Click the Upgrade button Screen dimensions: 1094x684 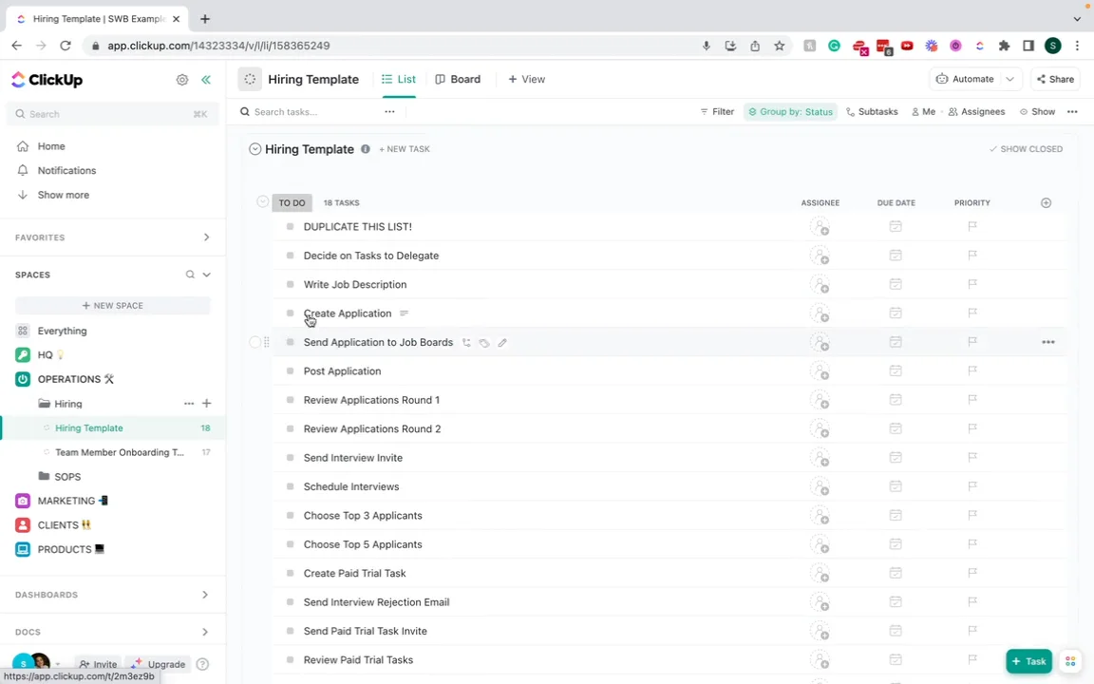click(159, 664)
